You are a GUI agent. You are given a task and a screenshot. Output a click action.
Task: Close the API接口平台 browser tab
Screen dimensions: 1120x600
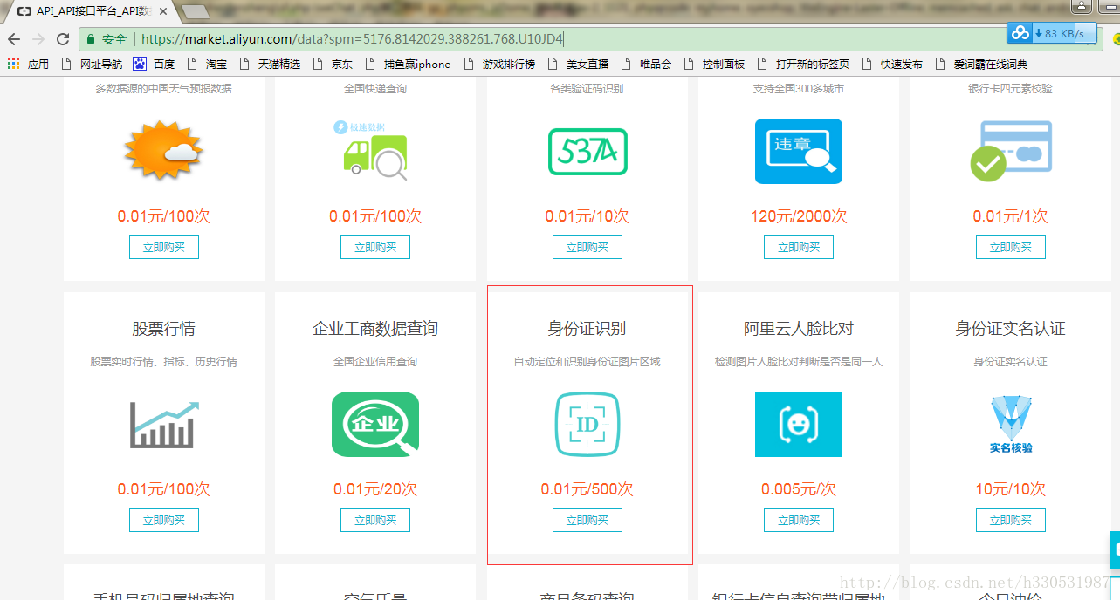(163, 11)
